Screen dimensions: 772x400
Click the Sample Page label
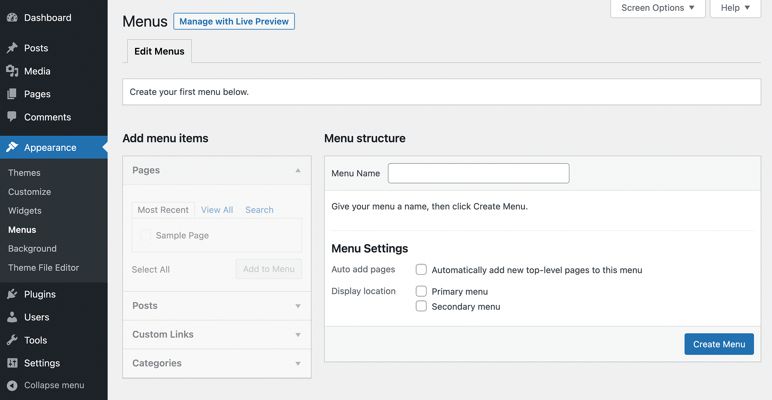(x=182, y=235)
